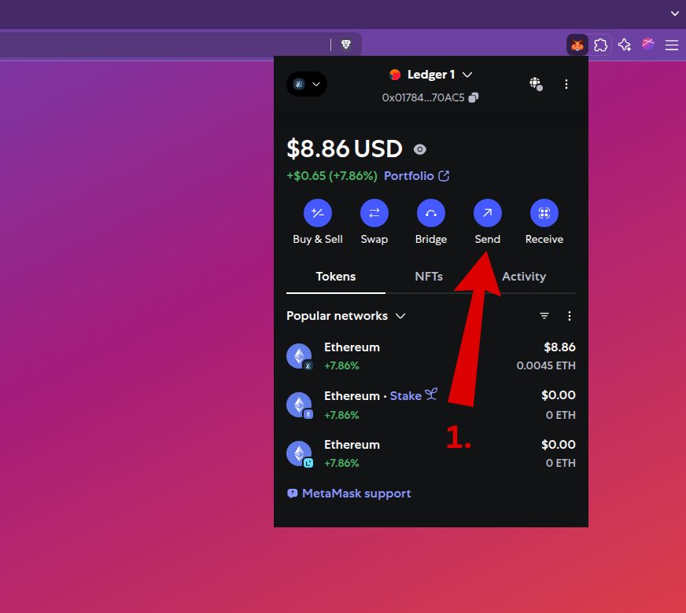This screenshot has height=613, width=686.
Task: Open the browser extensions puzzle icon
Action: pyautogui.click(x=601, y=45)
